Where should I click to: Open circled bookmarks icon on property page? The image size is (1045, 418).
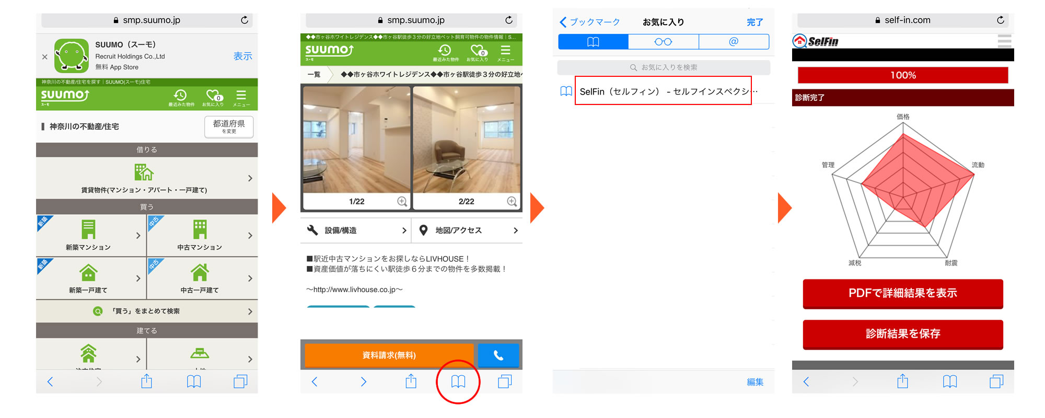tap(458, 382)
